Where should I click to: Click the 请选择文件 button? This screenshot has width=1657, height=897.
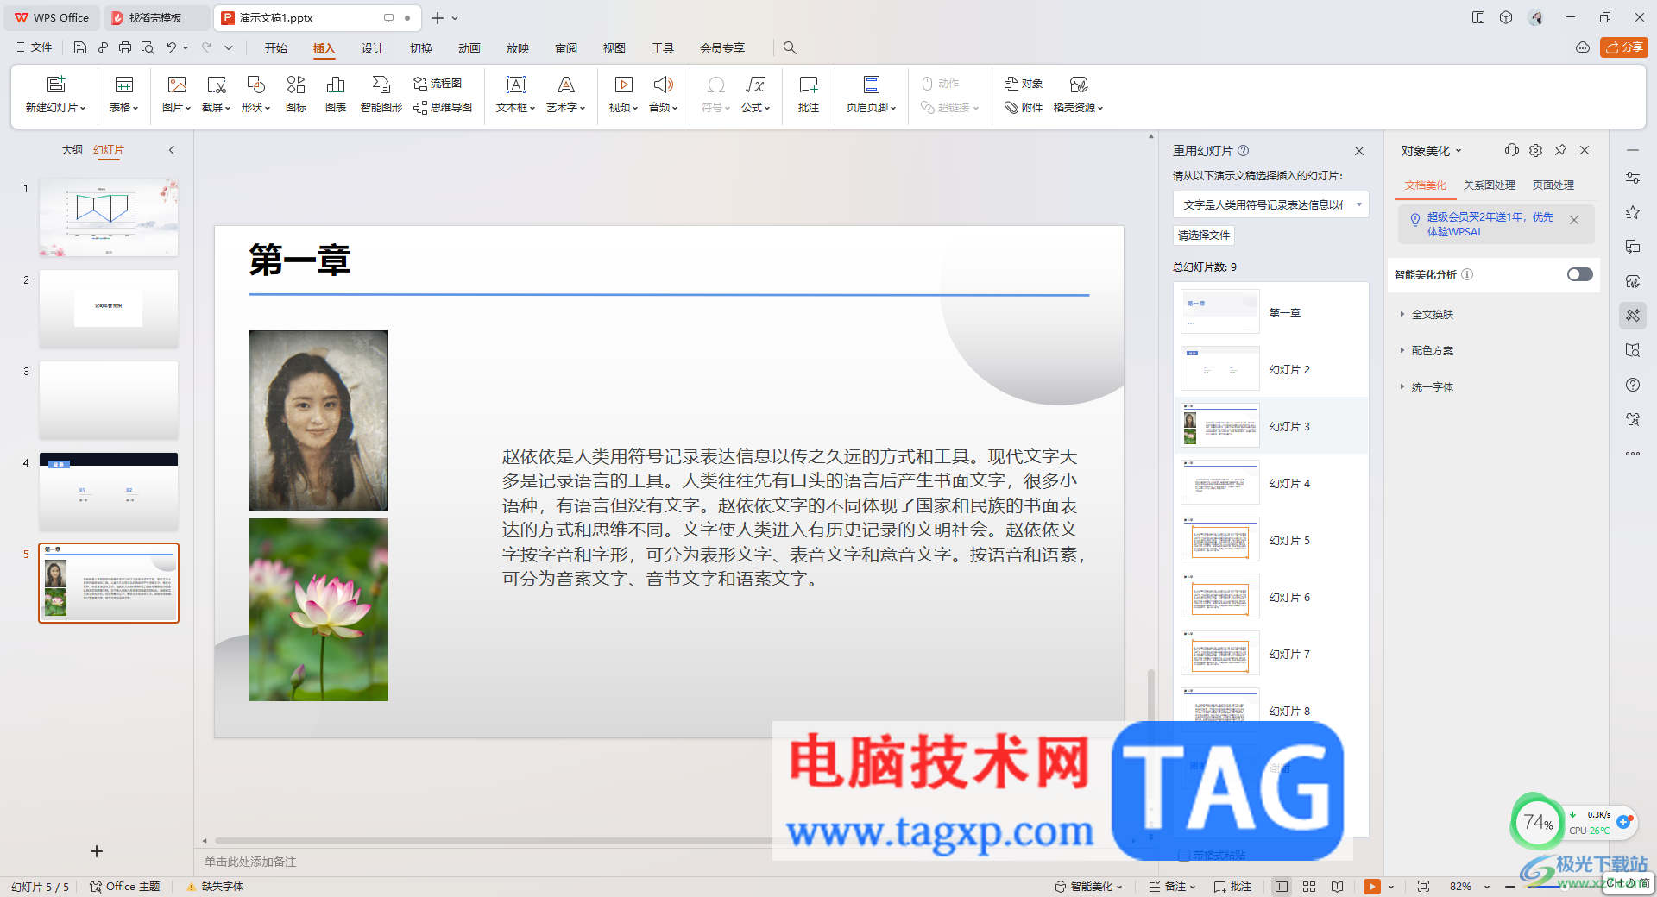coord(1204,235)
